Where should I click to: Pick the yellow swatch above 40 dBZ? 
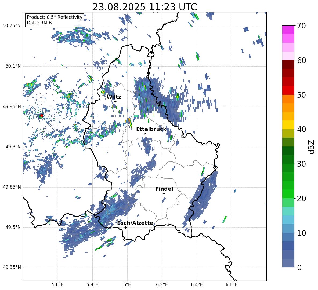click(x=288, y=125)
